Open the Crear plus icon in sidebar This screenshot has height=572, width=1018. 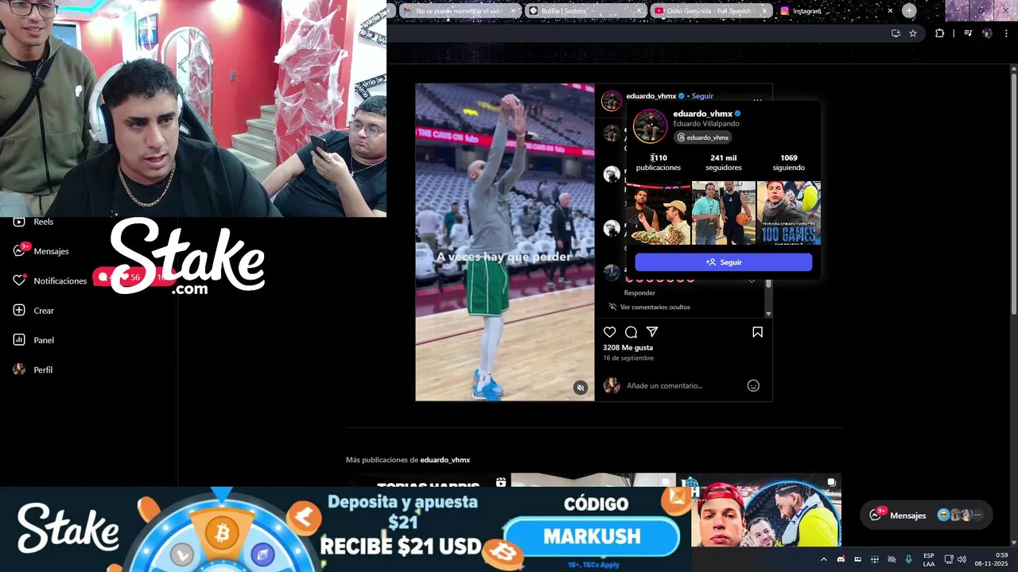[x=19, y=311]
